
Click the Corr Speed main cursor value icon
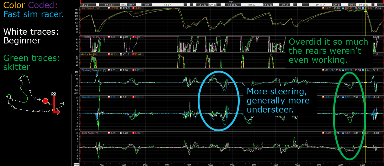(109, 8)
